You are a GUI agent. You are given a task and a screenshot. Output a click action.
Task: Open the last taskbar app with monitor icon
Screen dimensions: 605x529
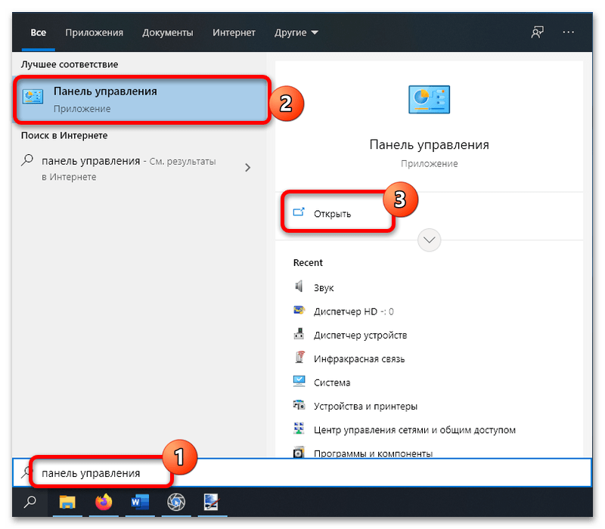[x=212, y=503]
